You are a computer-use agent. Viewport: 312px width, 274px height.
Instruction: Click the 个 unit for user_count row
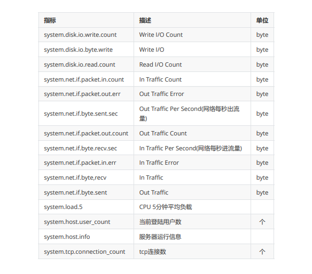click(x=262, y=222)
